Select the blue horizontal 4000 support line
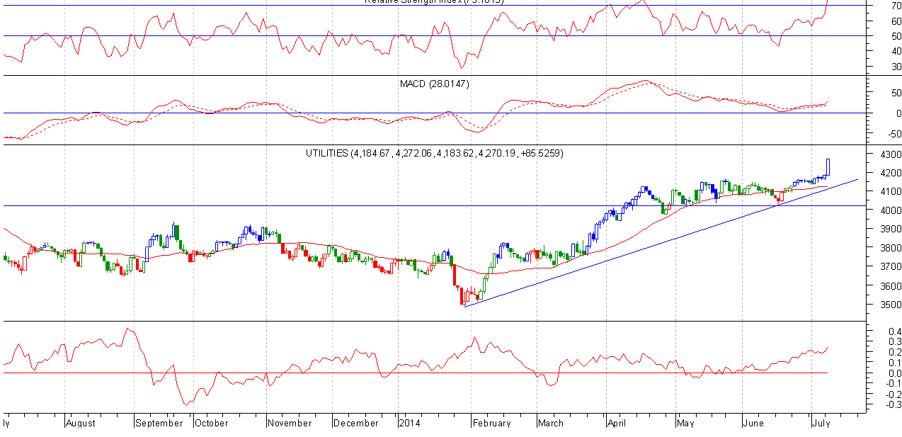Screen dimensions: 902x437 [x=354, y=206]
